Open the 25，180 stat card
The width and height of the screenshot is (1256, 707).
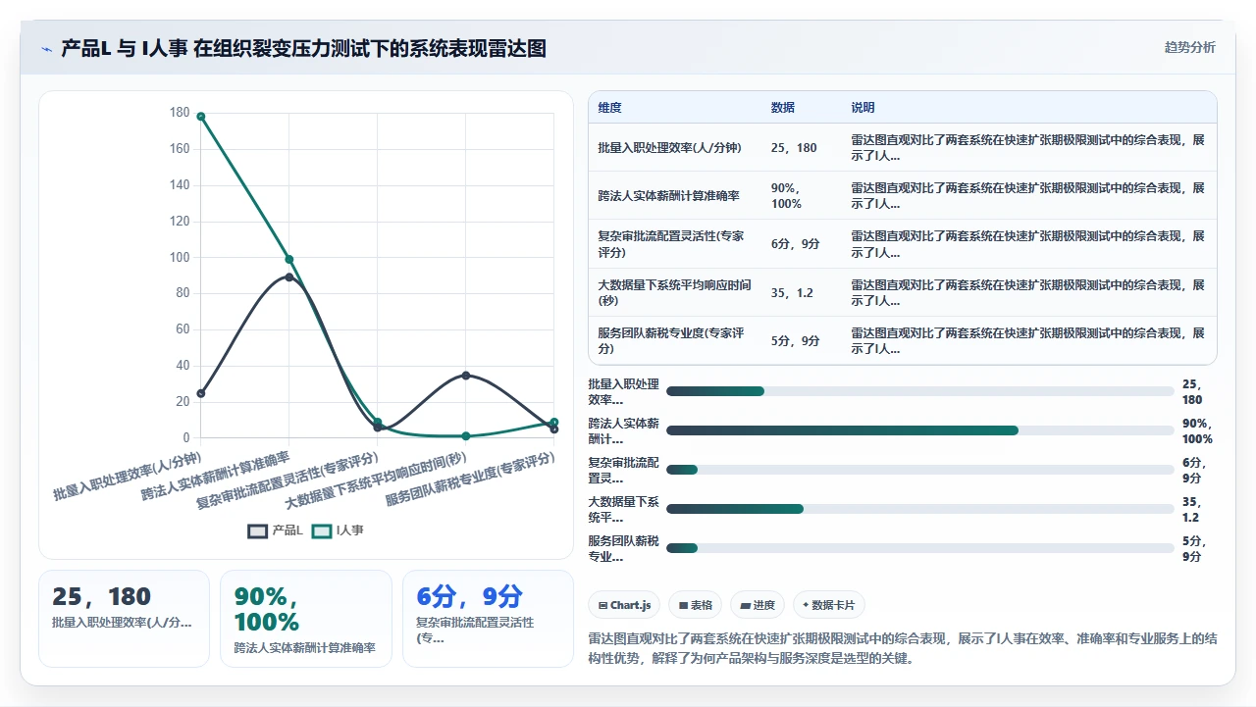[x=124, y=619]
